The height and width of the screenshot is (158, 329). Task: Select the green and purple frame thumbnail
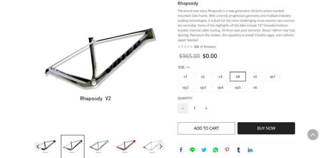coord(99,146)
